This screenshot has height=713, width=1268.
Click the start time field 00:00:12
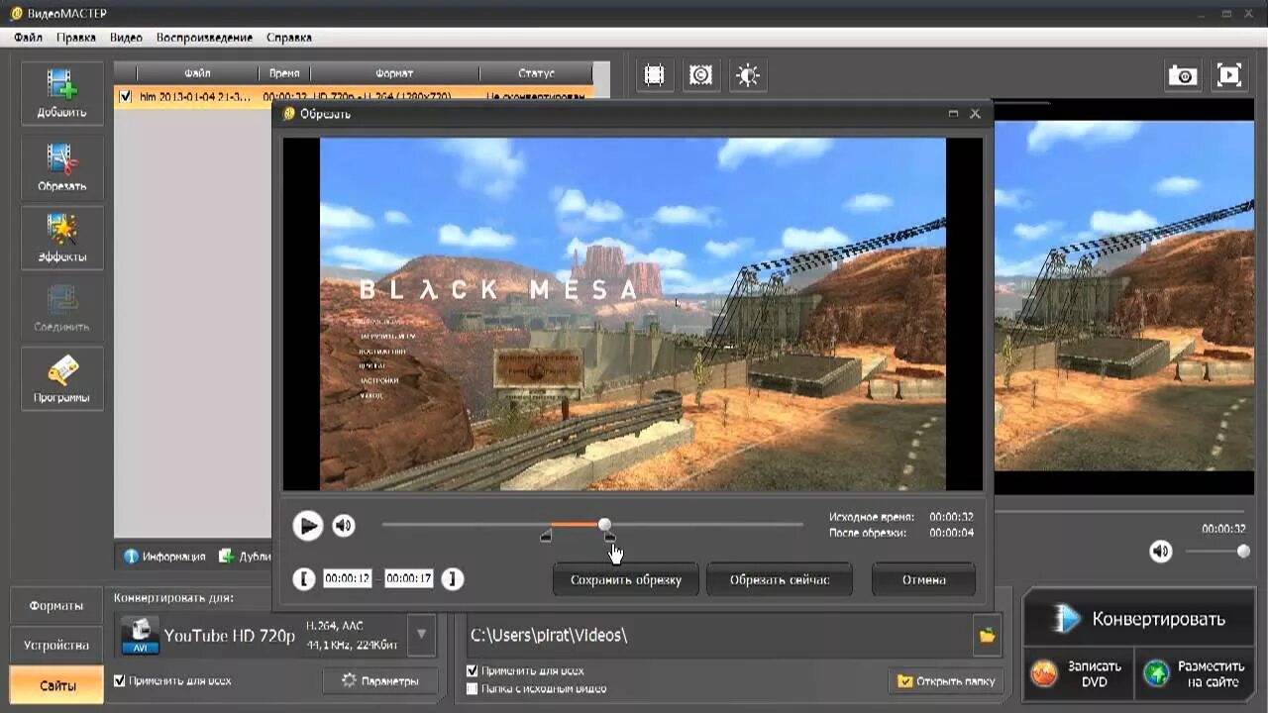click(347, 579)
